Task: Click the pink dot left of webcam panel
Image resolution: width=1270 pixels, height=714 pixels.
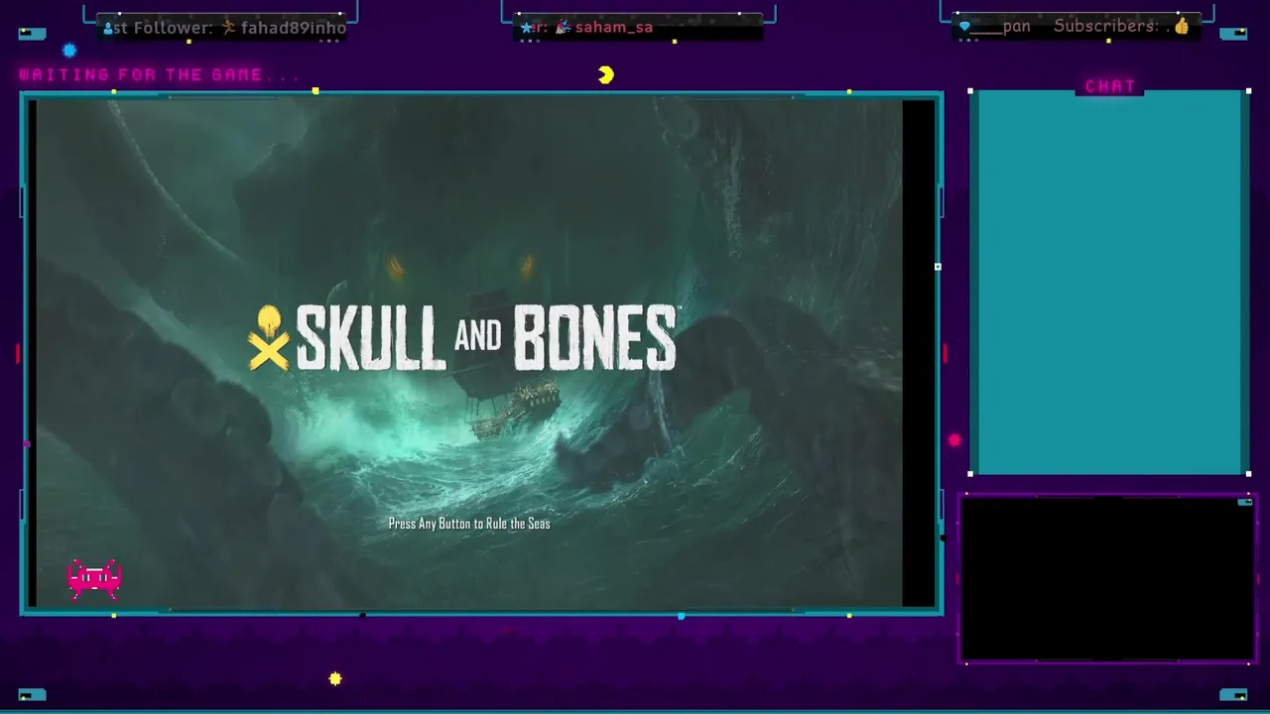Action: pyautogui.click(x=954, y=440)
